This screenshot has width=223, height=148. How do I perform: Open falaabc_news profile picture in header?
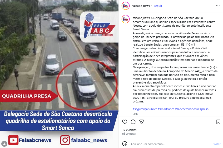coord(126,6)
